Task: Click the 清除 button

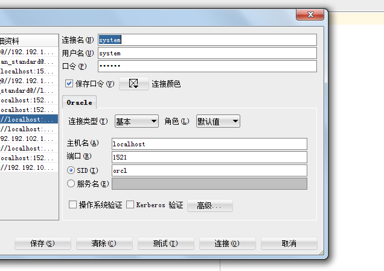Action: point(104,243)
